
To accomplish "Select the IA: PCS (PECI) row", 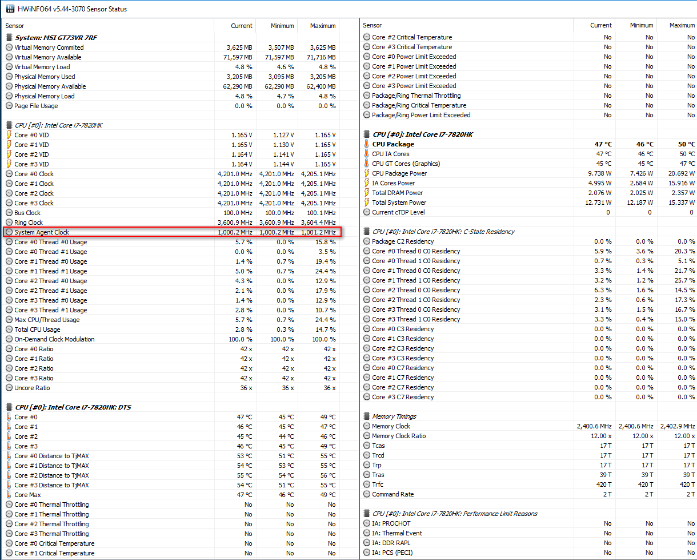I will pos(528,553).
